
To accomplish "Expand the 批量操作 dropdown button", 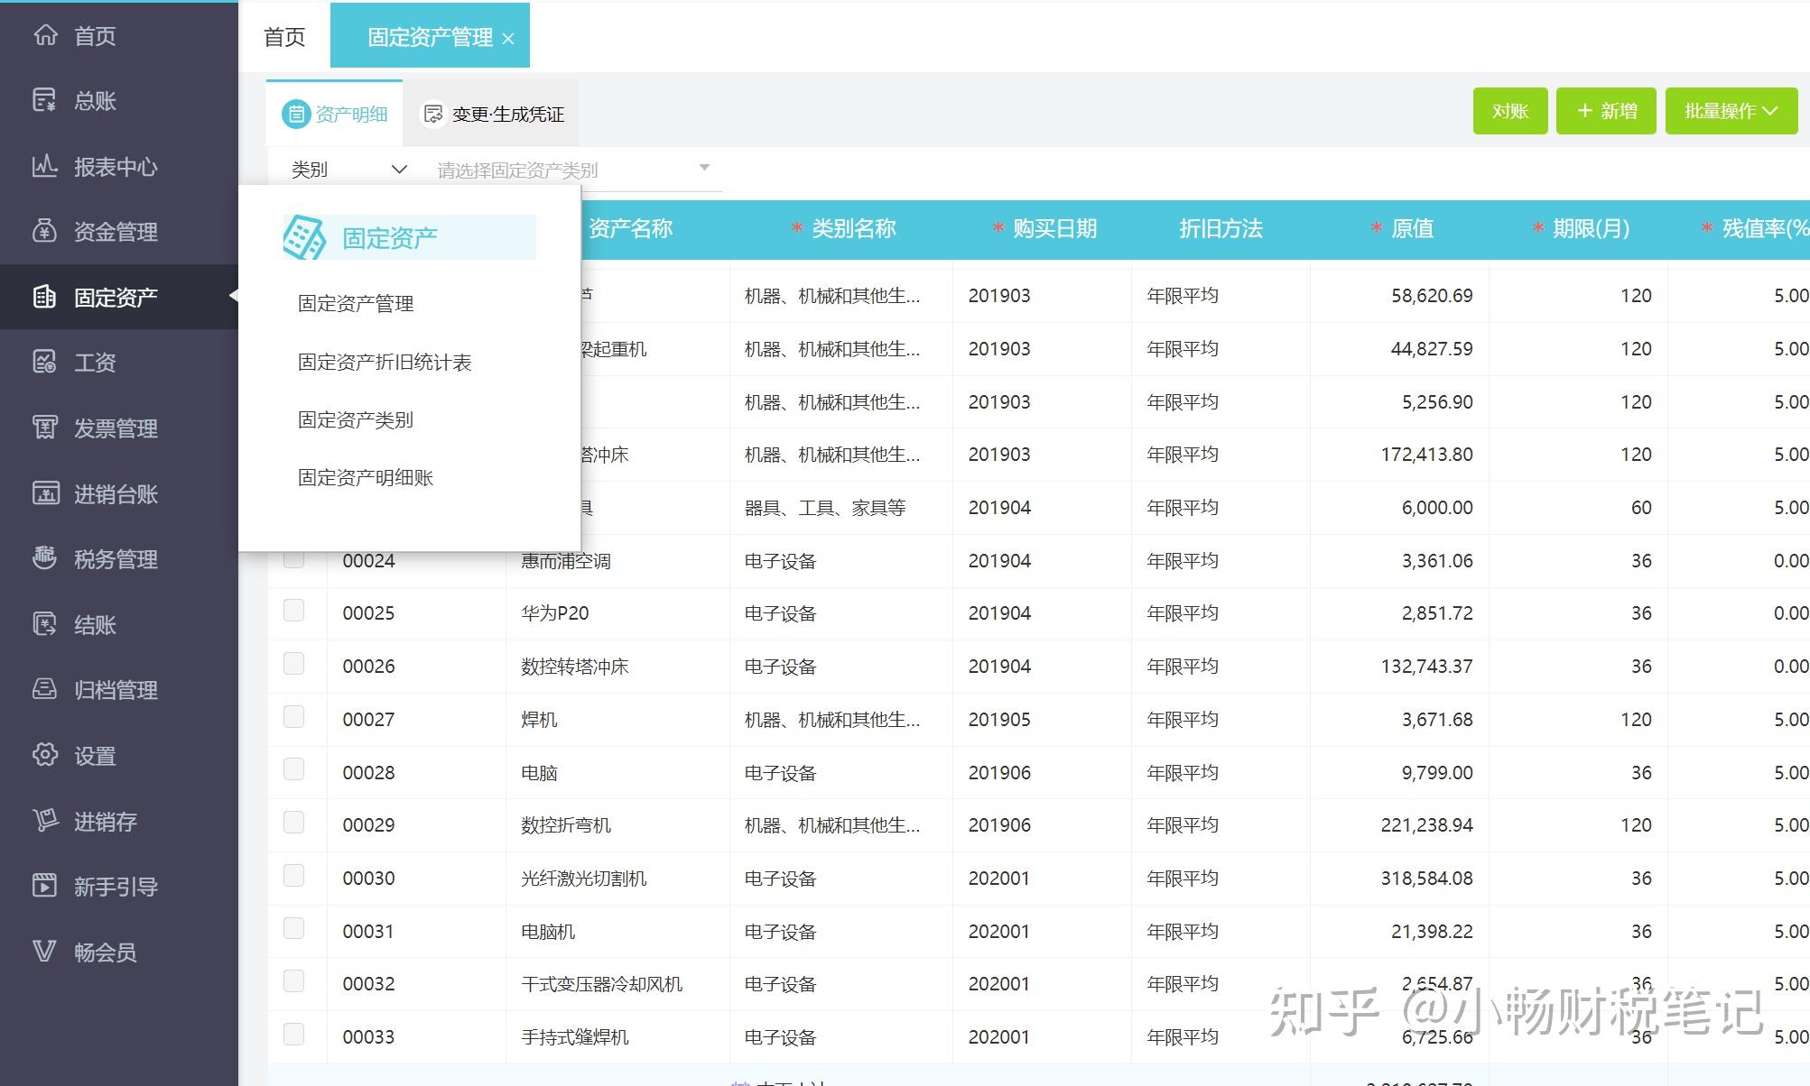I will [x=1731, y=111].
